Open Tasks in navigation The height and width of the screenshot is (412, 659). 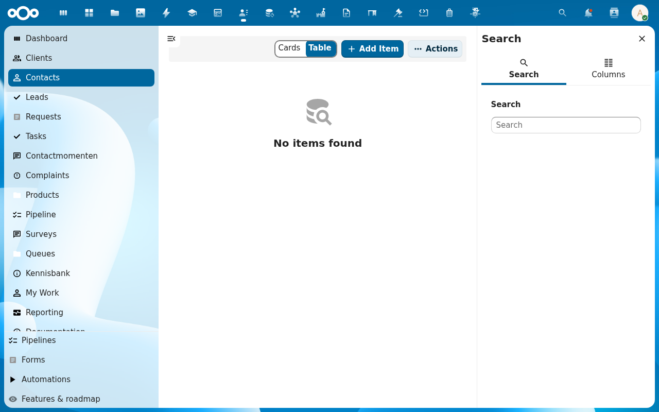point(81,136)
